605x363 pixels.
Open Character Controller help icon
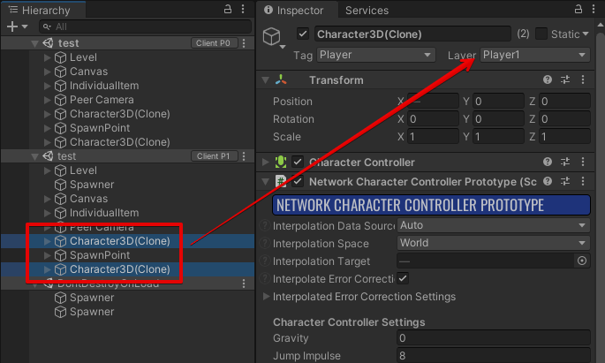tap(547, 162)
